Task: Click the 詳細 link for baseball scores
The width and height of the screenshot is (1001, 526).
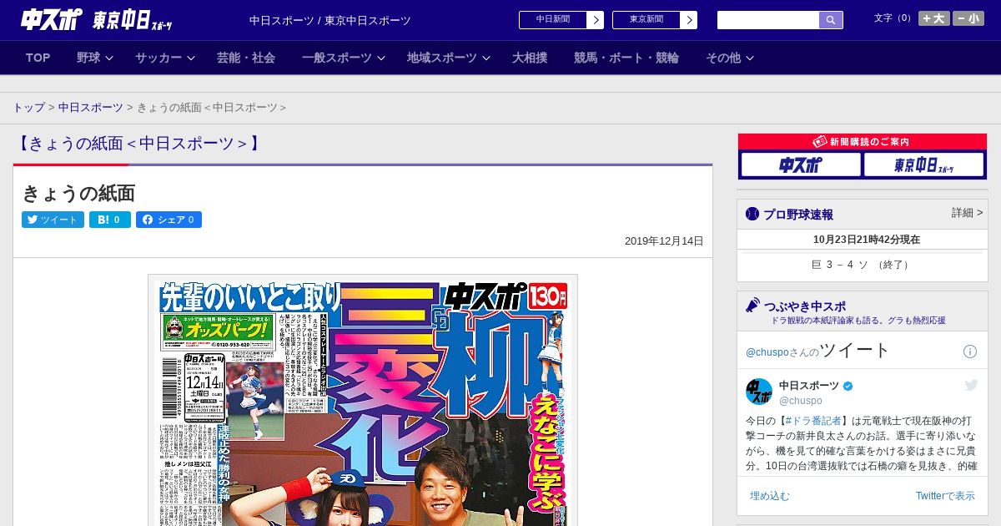Action: click(x=967, y=213)
